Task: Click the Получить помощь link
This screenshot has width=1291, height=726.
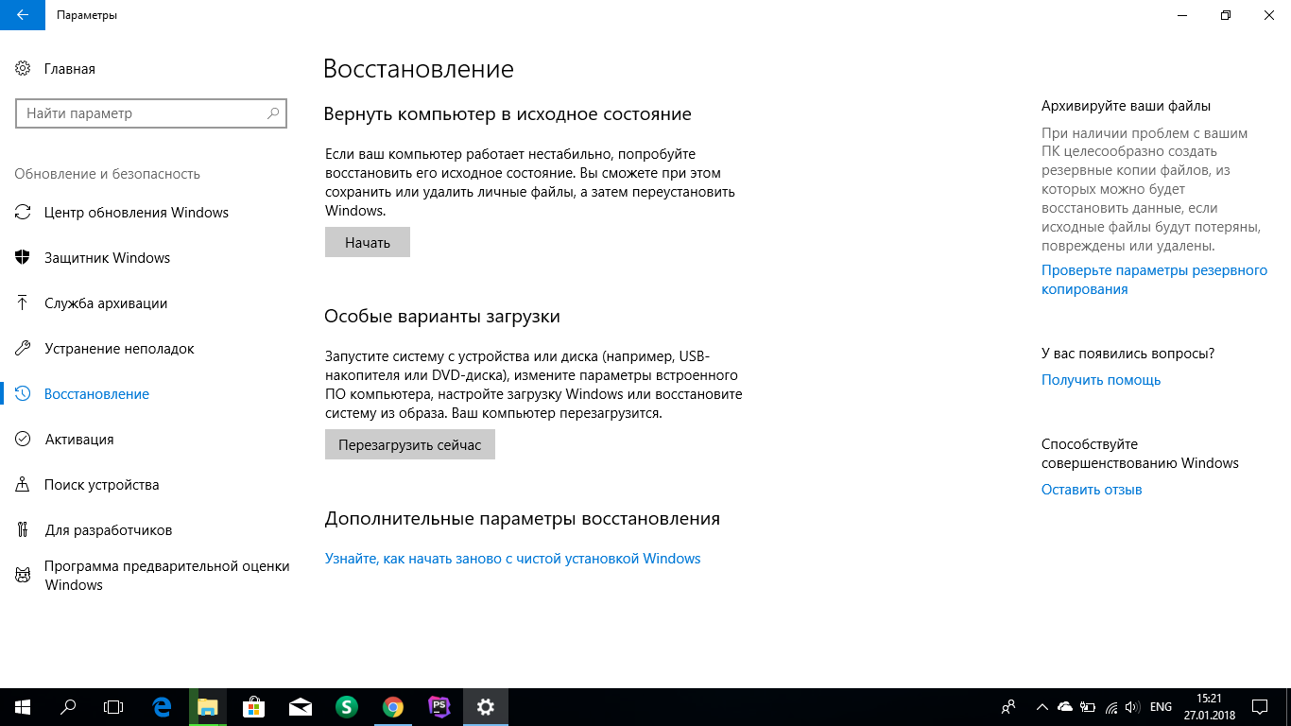Action: pyautogui.click(x=1101, y=380)
